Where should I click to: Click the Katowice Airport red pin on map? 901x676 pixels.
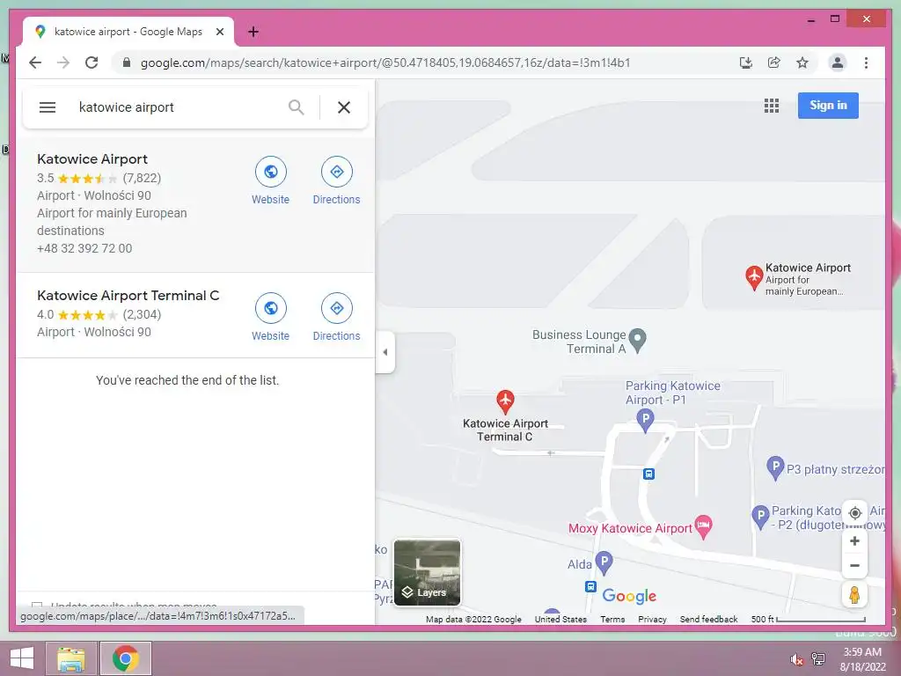(754, 277)
